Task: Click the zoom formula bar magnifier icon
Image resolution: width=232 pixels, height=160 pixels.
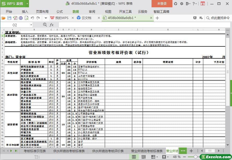Action: [45, 25]
